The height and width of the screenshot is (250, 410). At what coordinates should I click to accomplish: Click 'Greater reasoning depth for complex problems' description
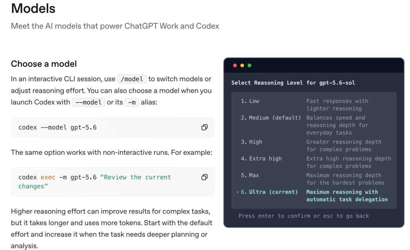click(344, 146)
